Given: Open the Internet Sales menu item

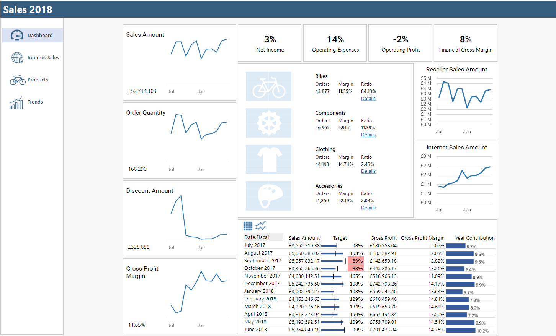Looking at the screenshot, I should [43, 58].
